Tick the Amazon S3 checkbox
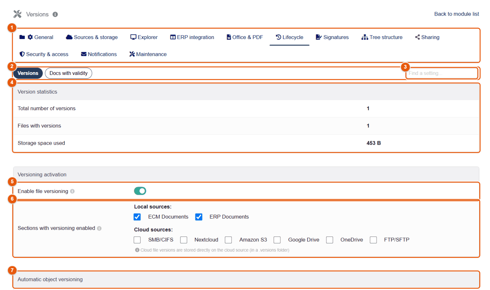Screen dimensions: 490x290 pyautogui.click(x=228, y=240)
